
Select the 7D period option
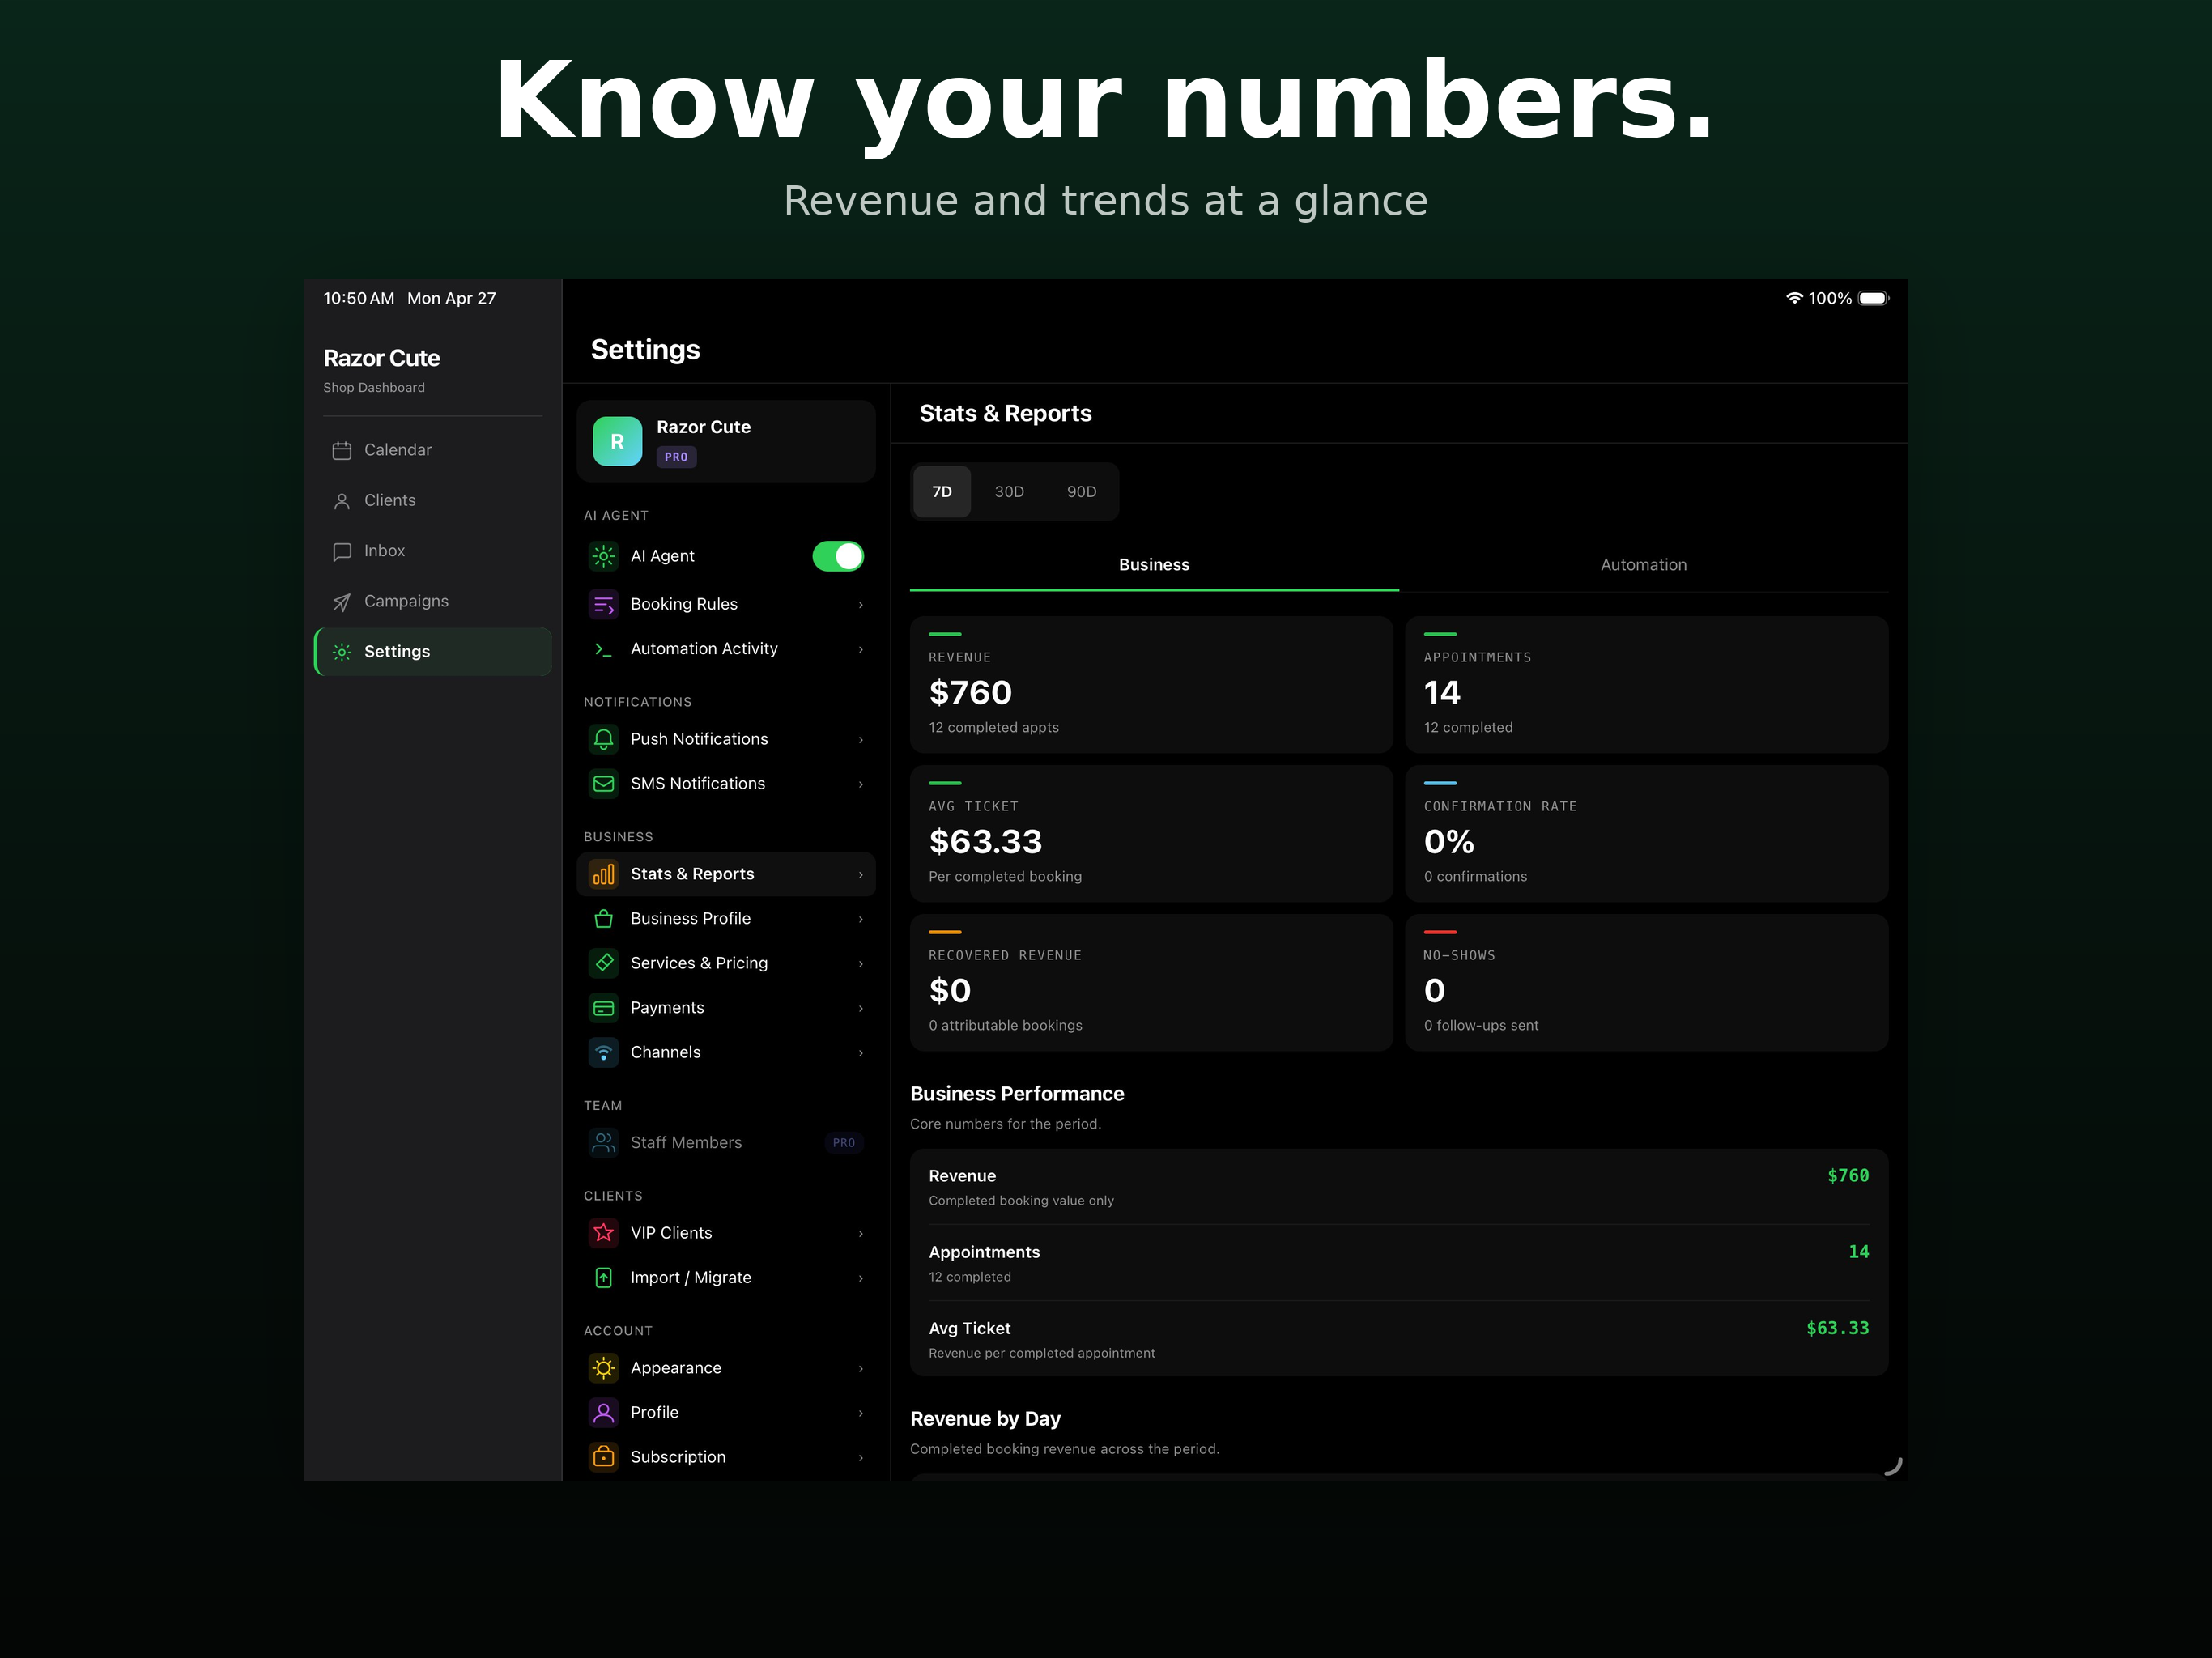point(942,492)
